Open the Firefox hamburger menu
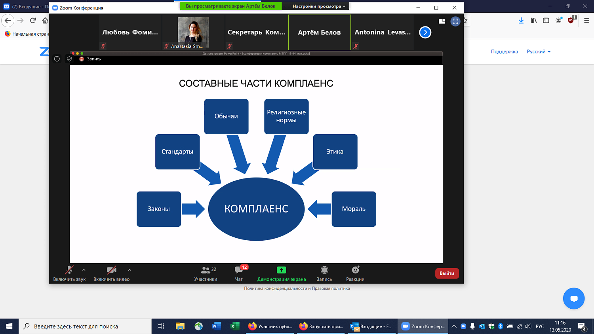Screen dimensions: 594x334 586,21
